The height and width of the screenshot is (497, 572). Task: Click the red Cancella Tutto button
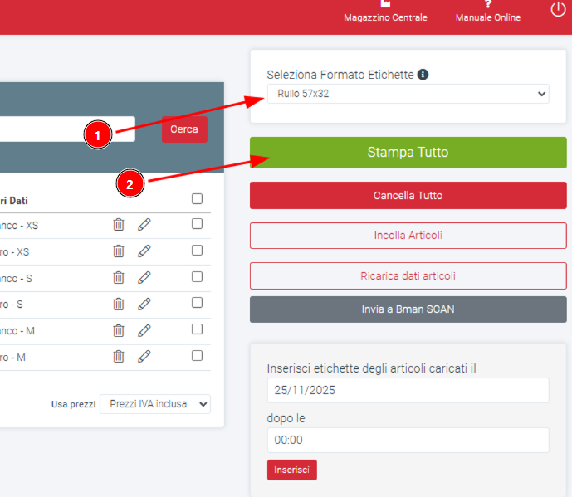(x=408, y=196)
